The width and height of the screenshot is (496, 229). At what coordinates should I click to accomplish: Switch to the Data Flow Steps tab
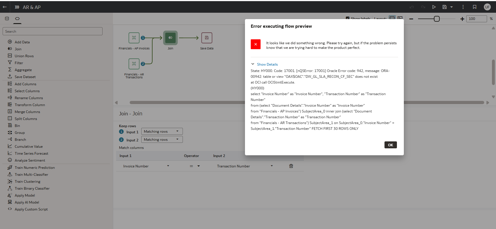tap(17, 19)
